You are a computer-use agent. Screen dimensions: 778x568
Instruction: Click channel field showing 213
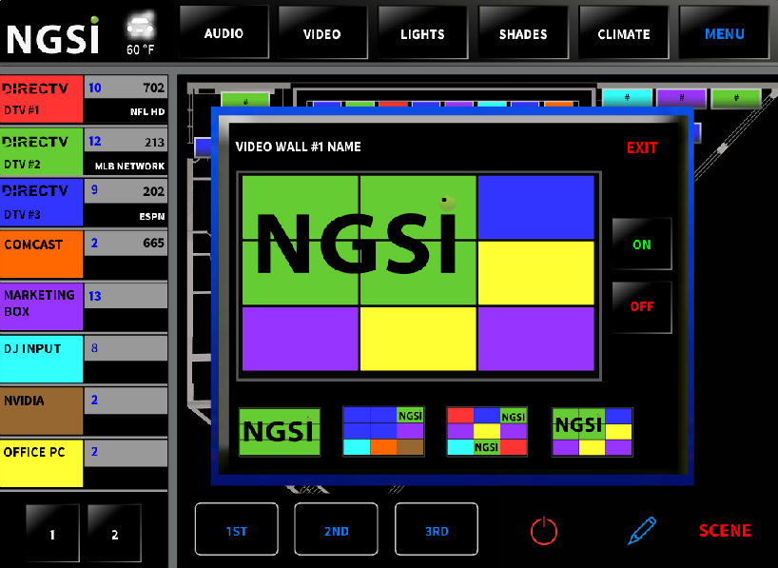pyautogui.click(x=126, y=141)
